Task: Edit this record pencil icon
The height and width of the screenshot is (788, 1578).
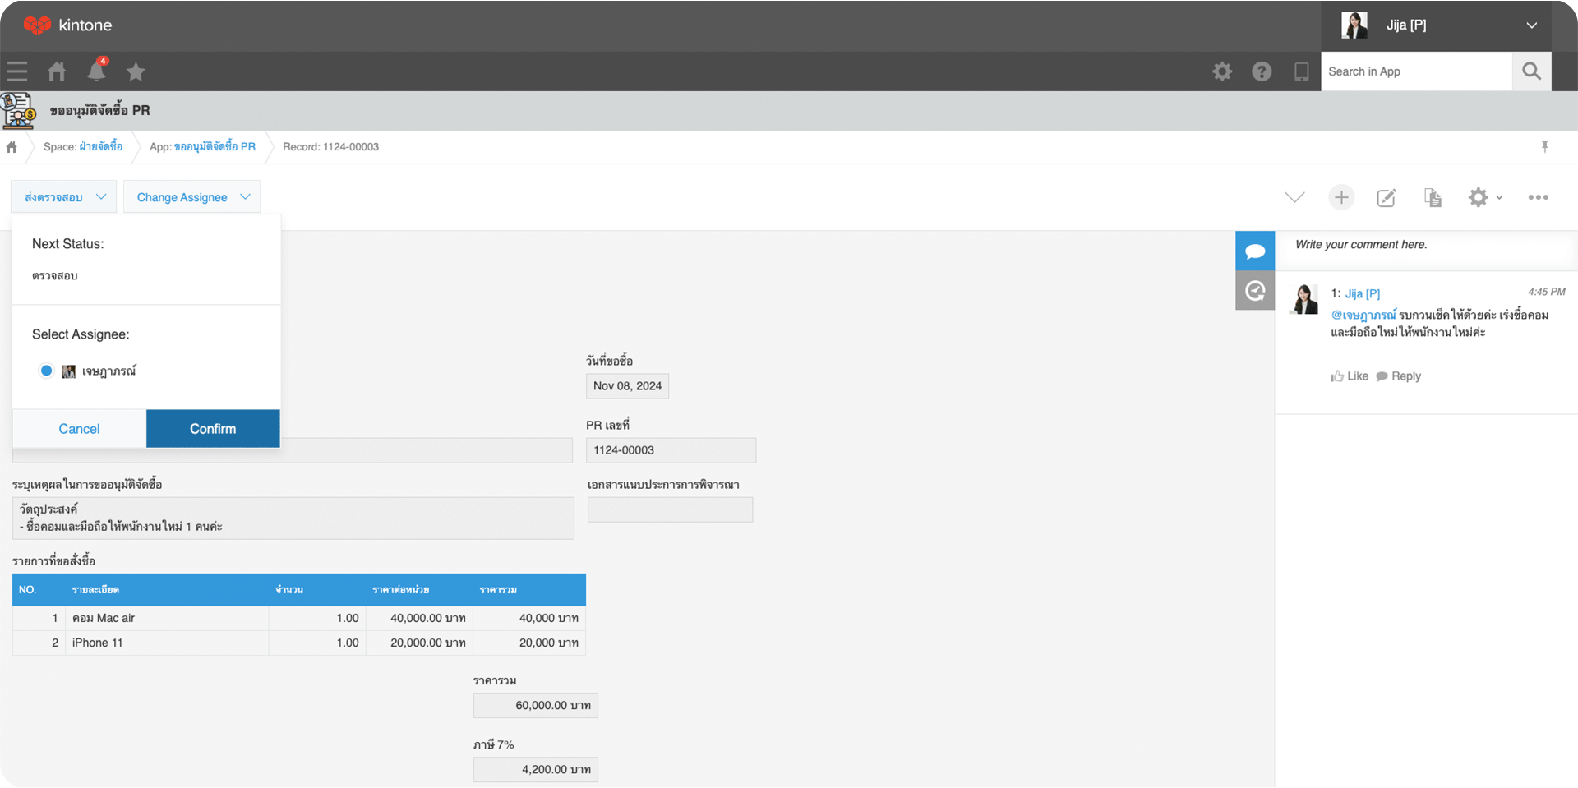Action: (1387, 197)
